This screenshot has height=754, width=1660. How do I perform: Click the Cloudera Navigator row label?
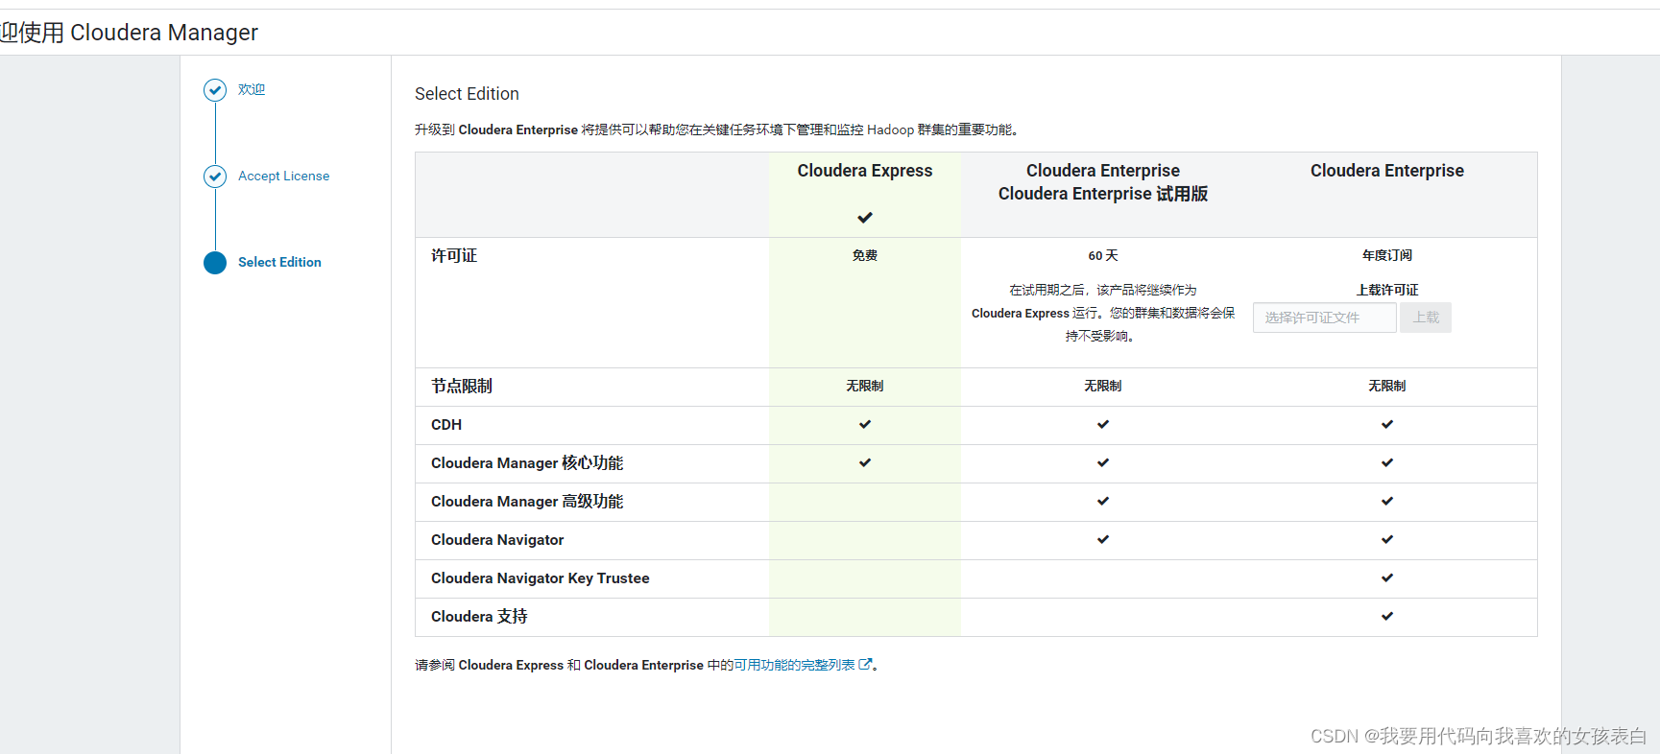(x=497, y=539)
